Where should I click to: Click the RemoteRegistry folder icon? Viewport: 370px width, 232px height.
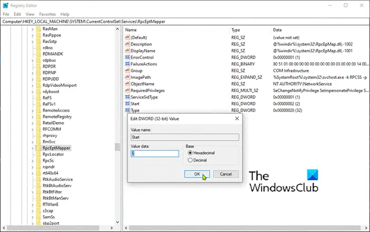click(x=39, y=117)
